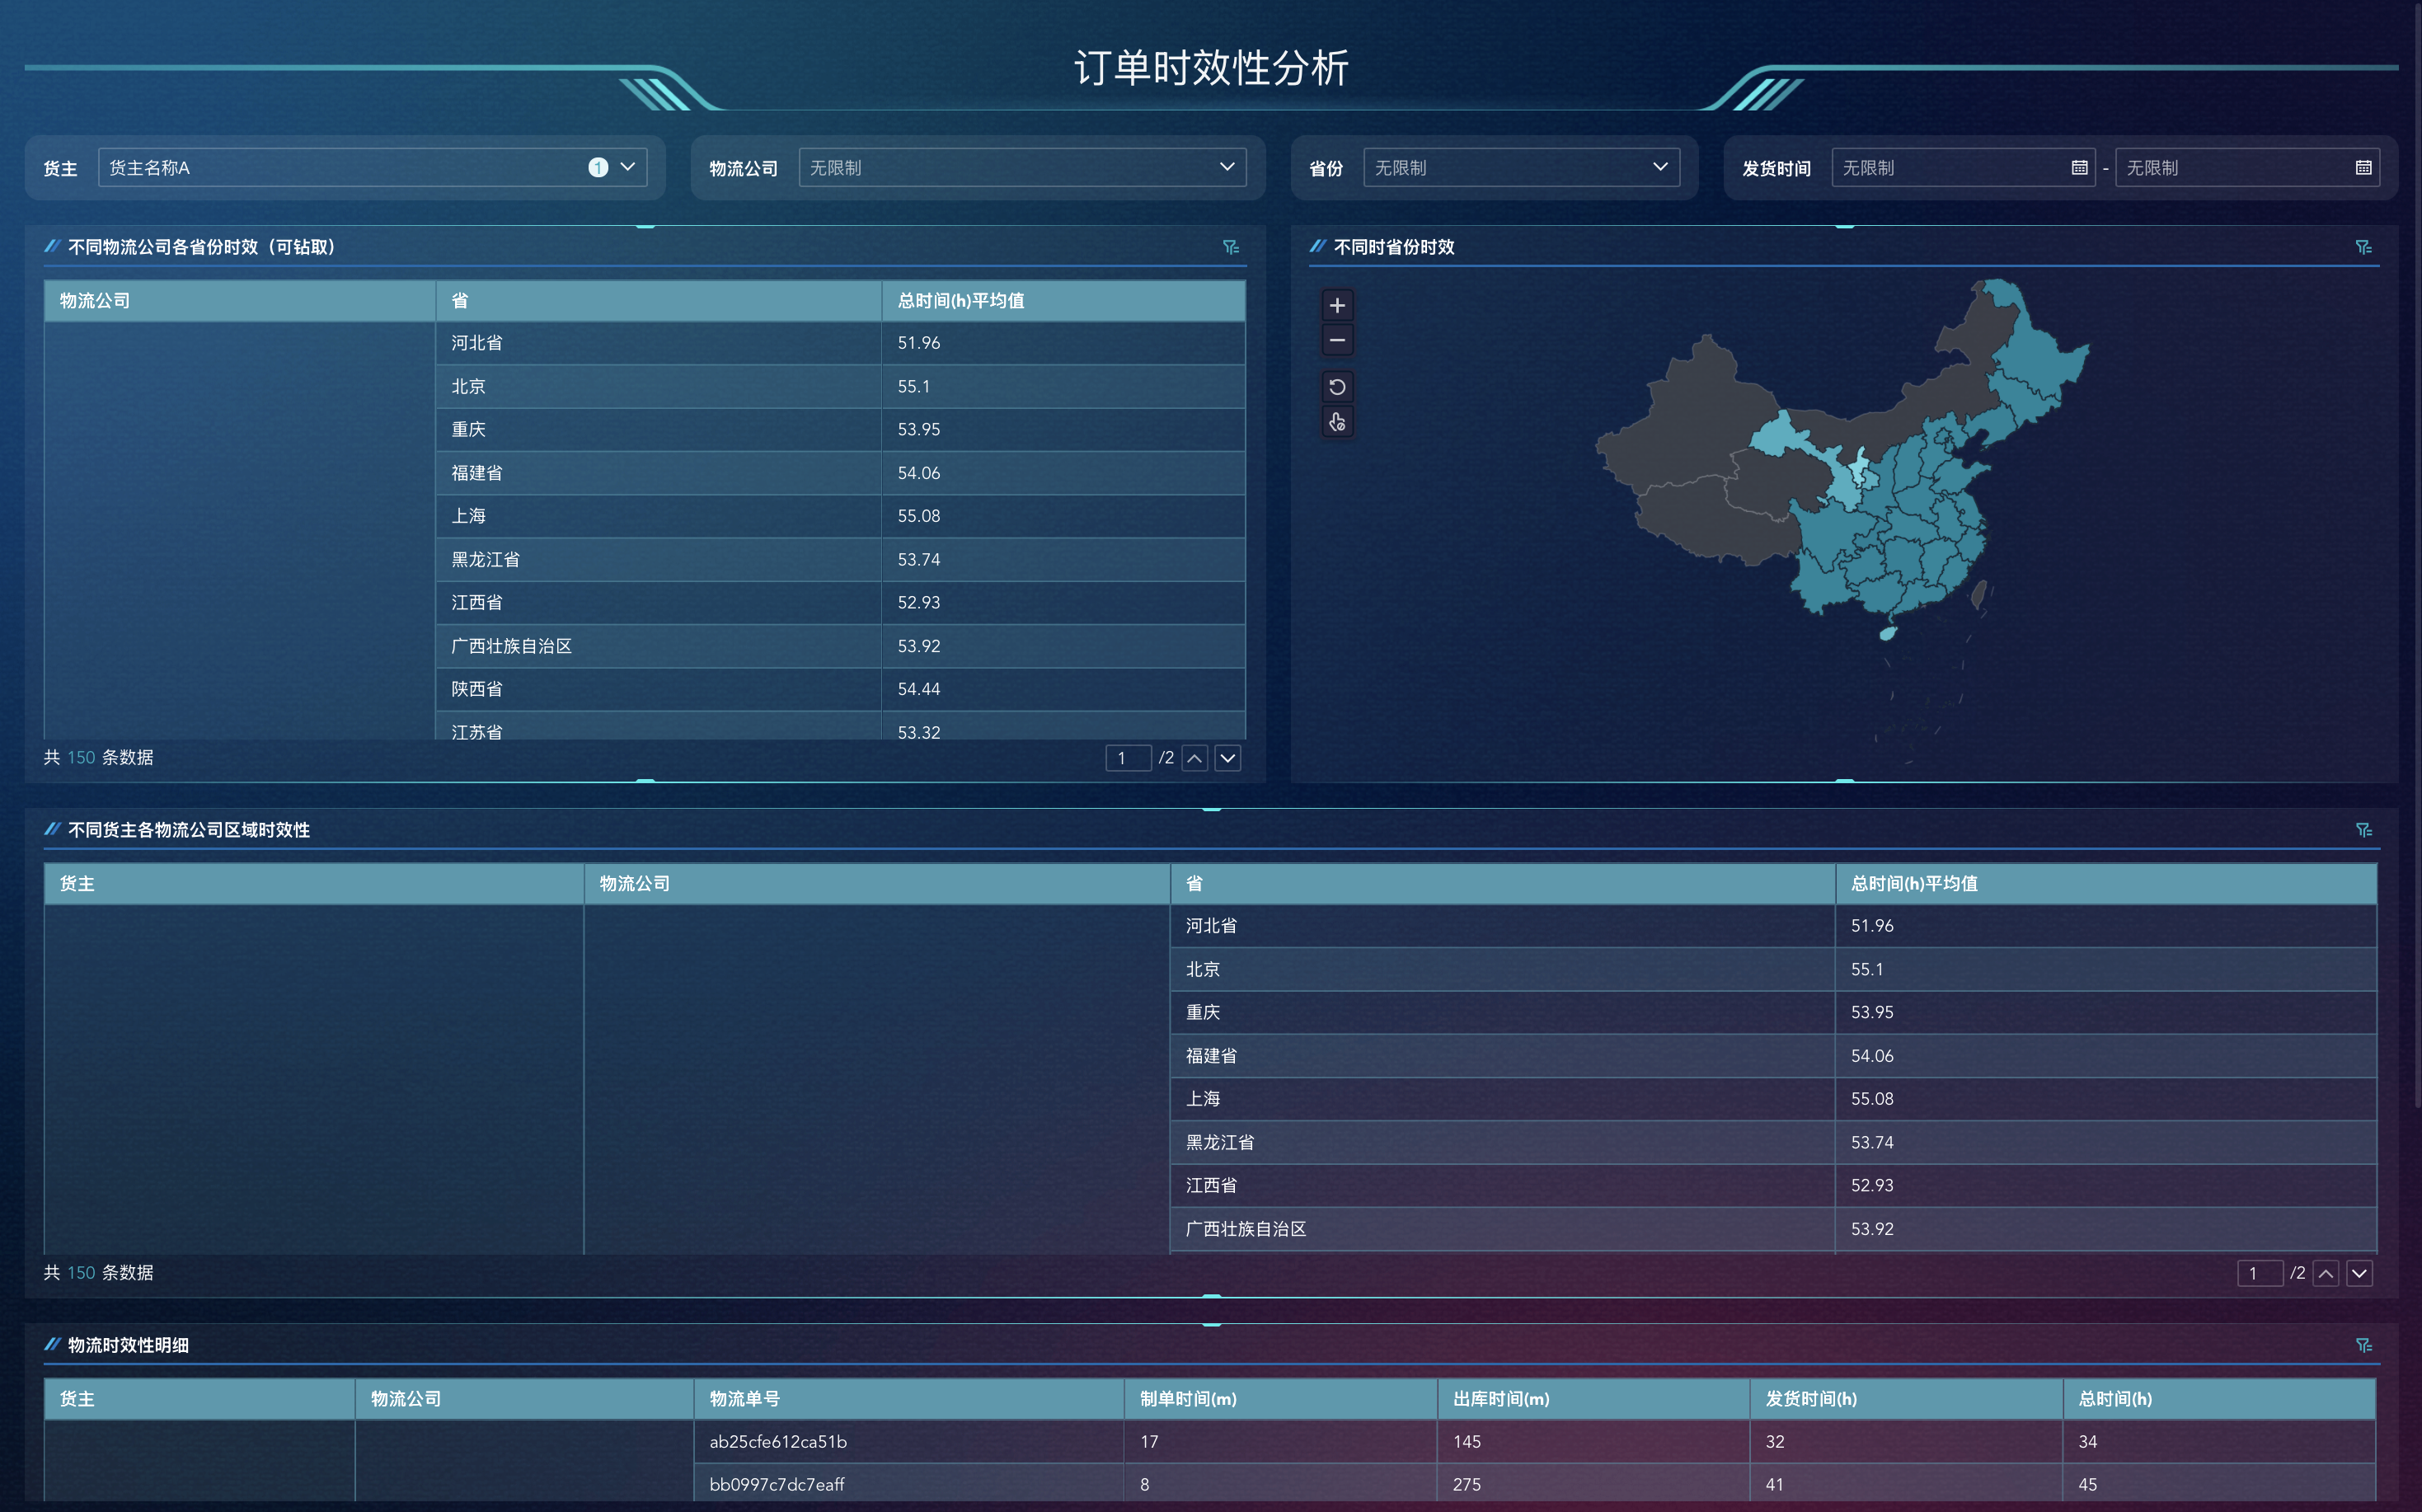
Task: Reset the map view with the refresh icon
Action: coord(1337,387)
